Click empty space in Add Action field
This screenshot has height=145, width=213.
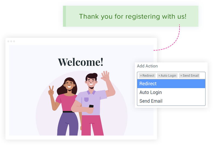coord(202,76)
